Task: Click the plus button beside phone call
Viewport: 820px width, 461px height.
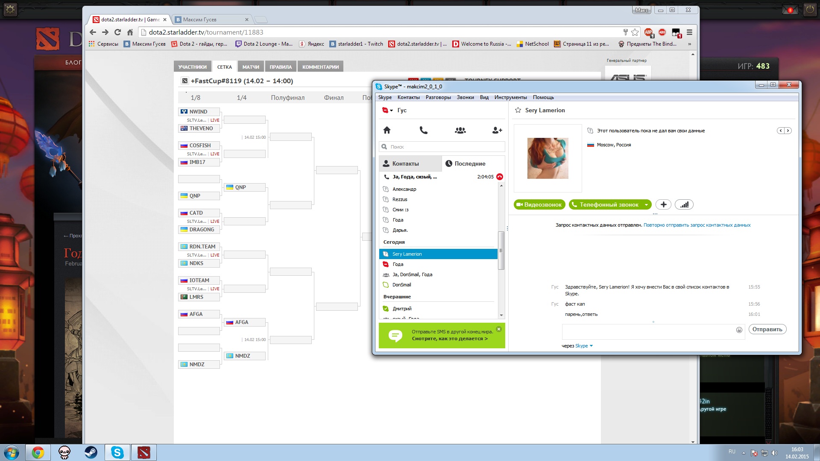Action: tap(663, 205)
